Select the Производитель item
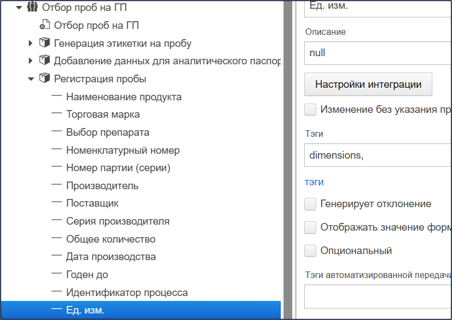Screen dimensions: 452x320 point(102,186)
